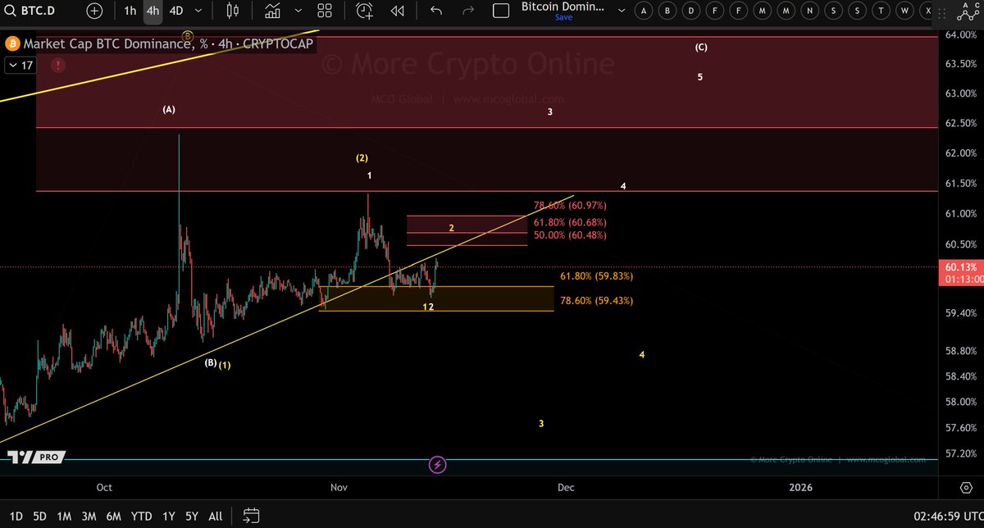
Task: Click the Save link
Action: point(563,17)
